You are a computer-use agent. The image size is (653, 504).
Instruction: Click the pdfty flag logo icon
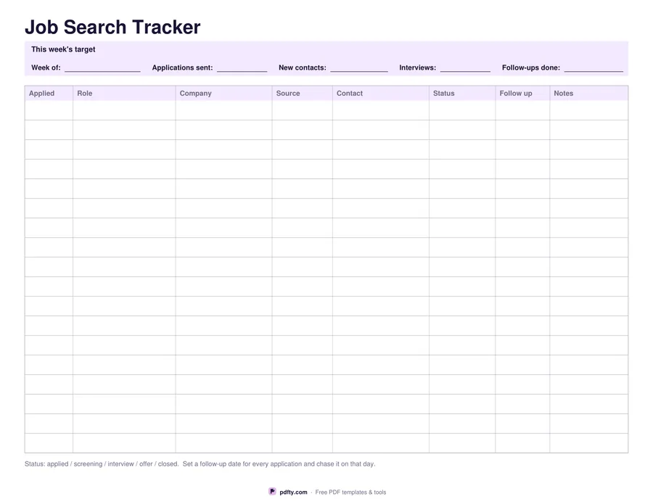[272, 492]
